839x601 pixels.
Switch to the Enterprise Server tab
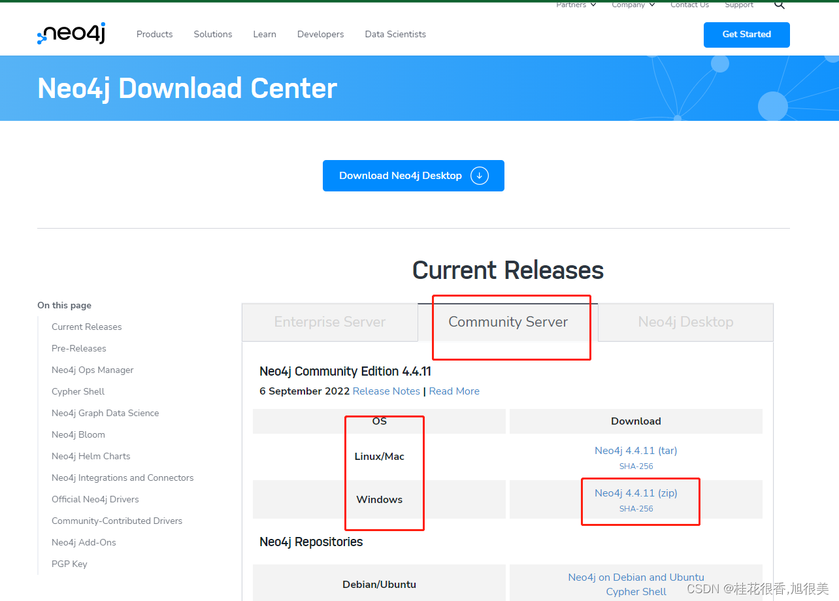coord(330,322)
